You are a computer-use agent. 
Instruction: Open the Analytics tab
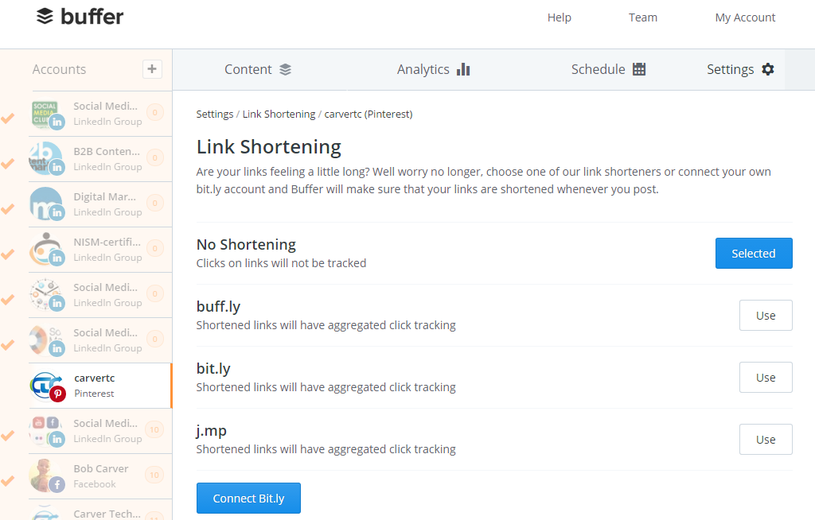(434, 70)
